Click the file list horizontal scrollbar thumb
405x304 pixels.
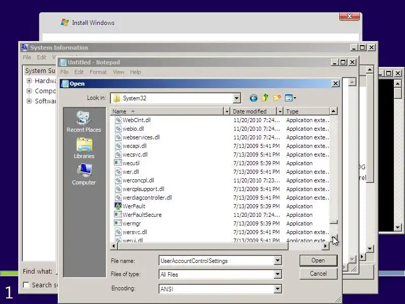[x=203, y=246]
